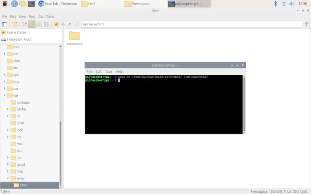The width and height of the screenshot is (311, 194).
Task: Open the terminal window's File menu
Action: [90, 71]
